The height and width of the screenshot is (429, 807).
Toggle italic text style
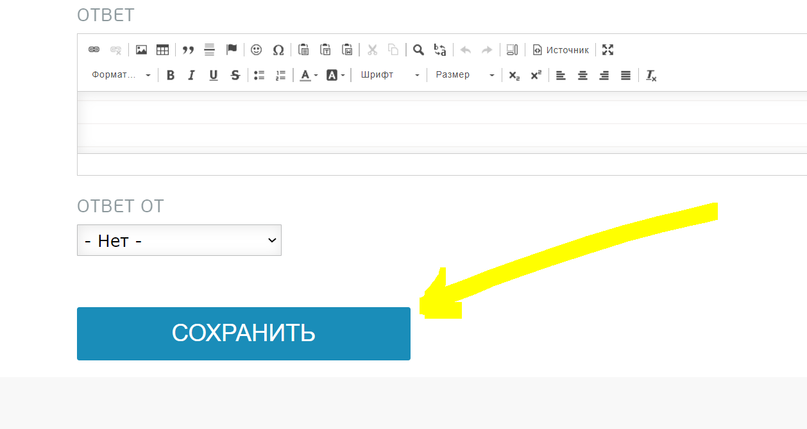point(191,76)
